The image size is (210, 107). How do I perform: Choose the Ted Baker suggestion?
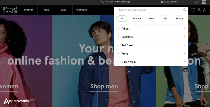151,45
